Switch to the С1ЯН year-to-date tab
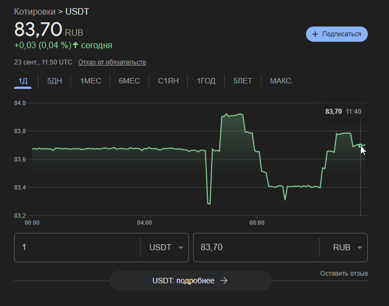This screenshot has width=389, height=306. [168, 81]
